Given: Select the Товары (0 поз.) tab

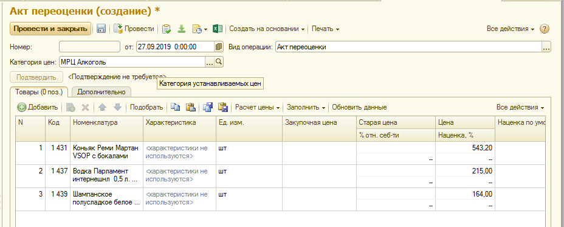Looking at the screenshot, I should coord(39,92).
